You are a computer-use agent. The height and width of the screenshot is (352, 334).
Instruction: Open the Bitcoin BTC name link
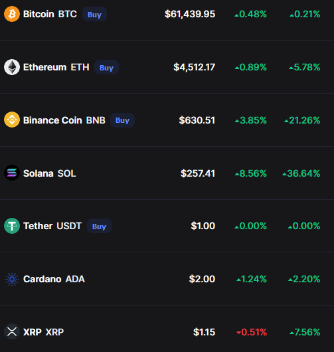[50, 14]
